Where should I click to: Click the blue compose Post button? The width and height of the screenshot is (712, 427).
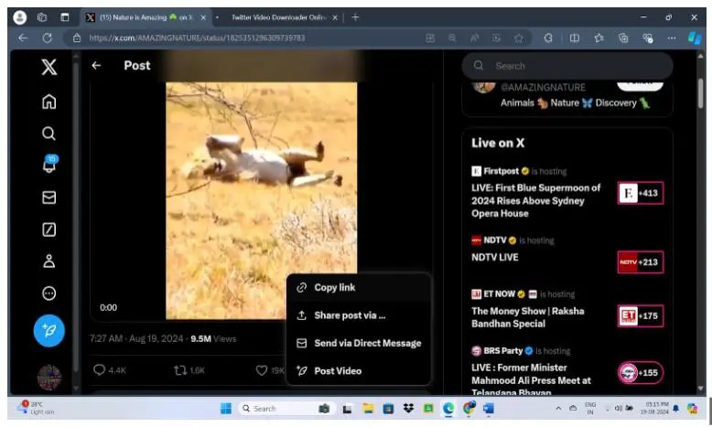[49, 330]
